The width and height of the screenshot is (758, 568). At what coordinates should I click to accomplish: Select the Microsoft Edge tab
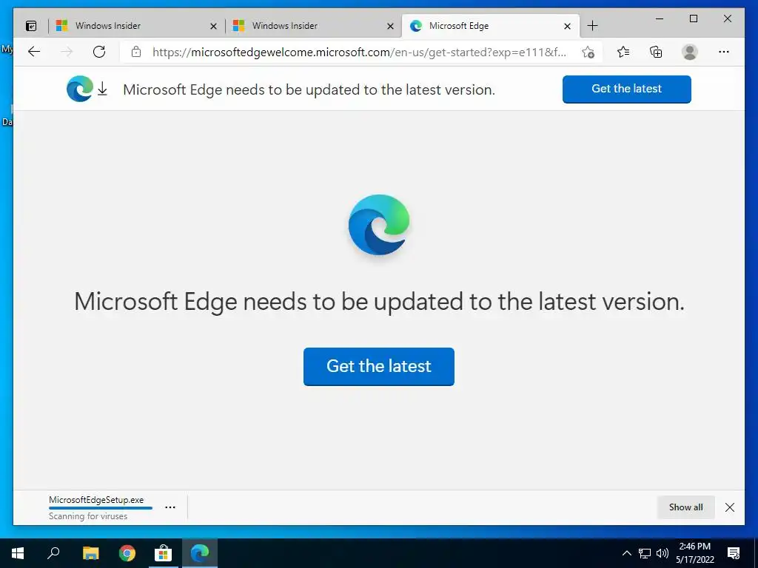click(x=490, y=26)
